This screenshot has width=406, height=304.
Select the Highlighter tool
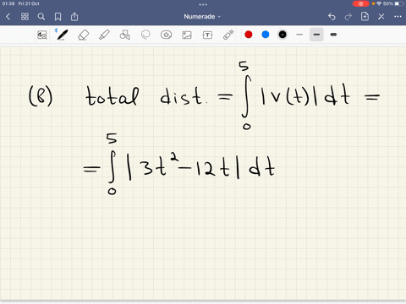pyautogui.click(x=104, y=35)
